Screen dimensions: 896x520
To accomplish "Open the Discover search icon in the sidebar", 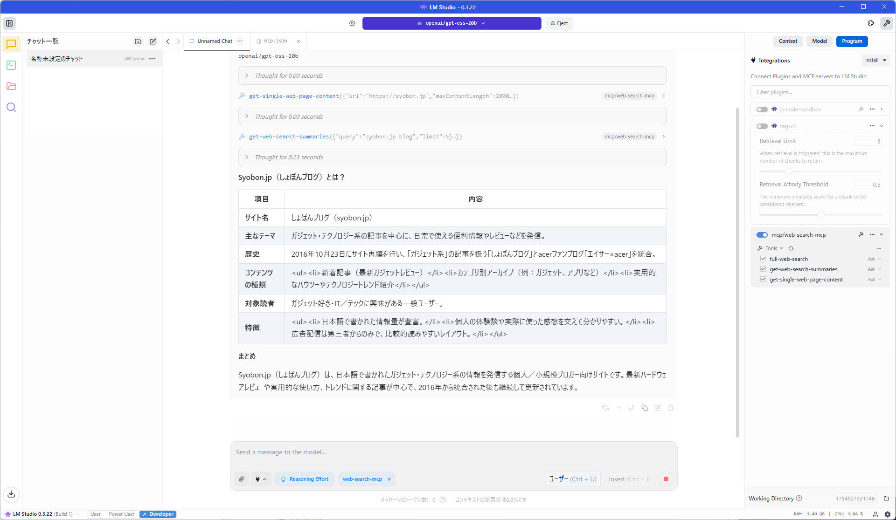I will (11, 108).
